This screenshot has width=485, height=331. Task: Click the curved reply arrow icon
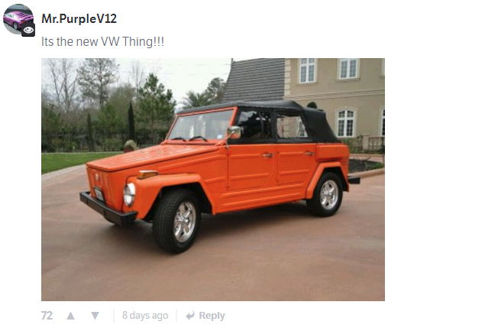click(x=190, y=316)
